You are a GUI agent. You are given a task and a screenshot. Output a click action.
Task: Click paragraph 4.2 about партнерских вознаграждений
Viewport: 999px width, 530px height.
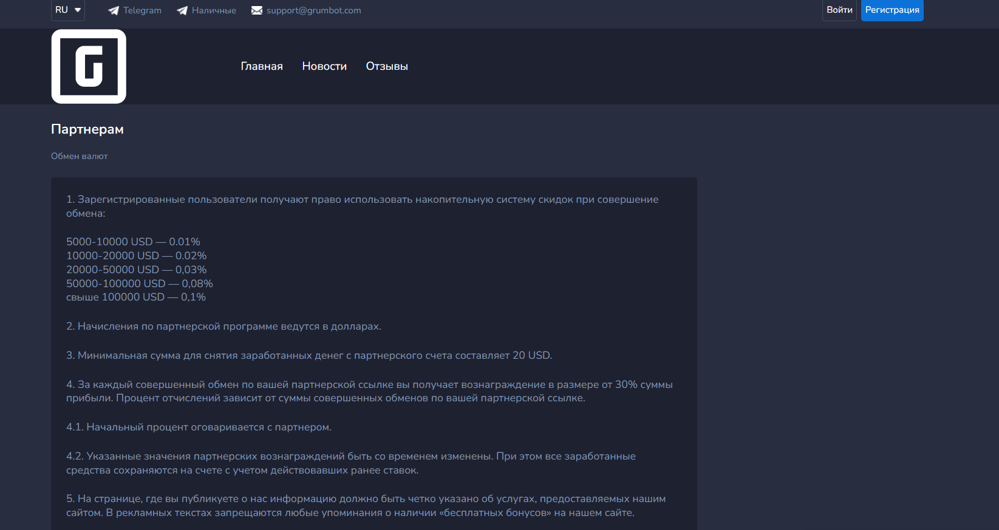(x=351, y=463)
